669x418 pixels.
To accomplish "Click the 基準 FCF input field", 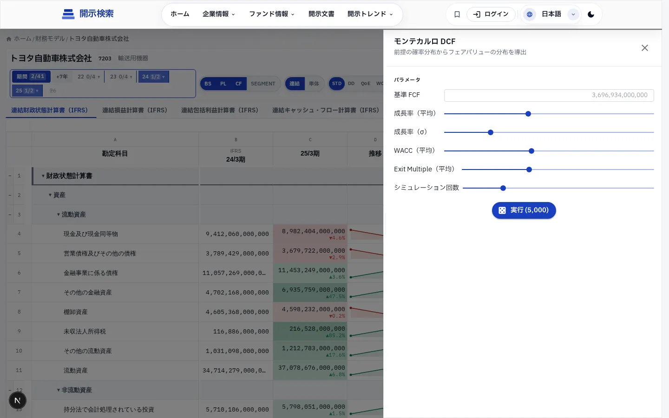I will click(549, 95).
